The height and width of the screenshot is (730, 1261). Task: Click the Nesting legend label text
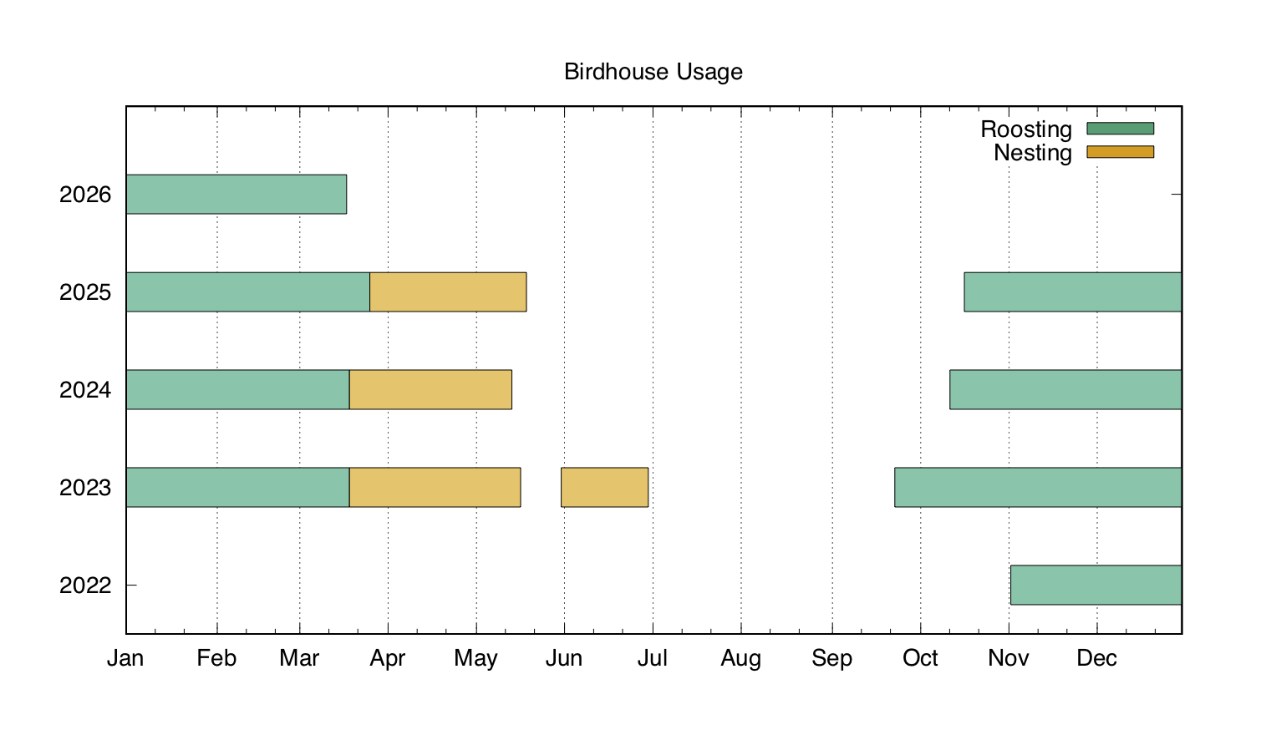1032,153
